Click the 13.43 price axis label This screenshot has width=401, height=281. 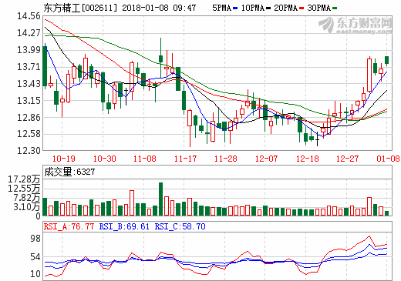coord(29,84)
